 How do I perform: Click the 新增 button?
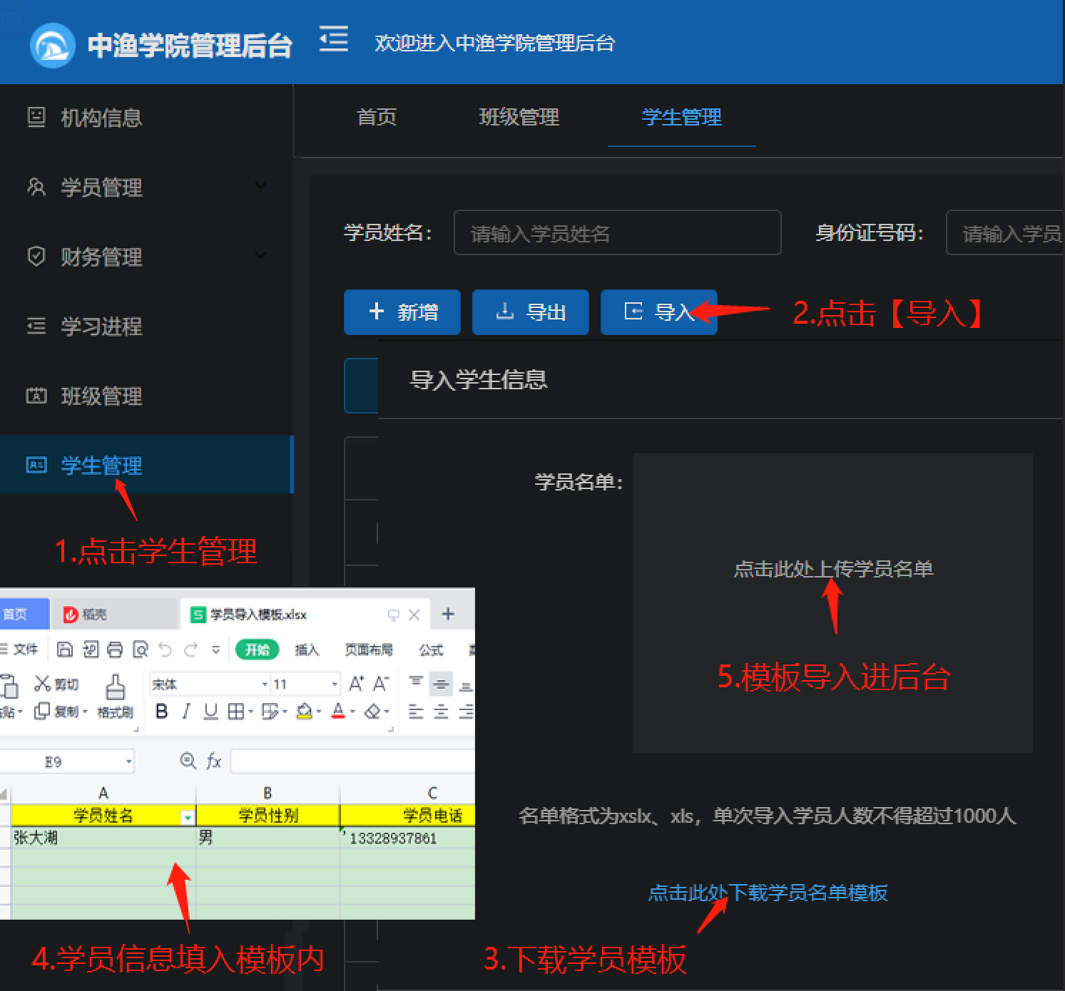click(x=402, y=312)
